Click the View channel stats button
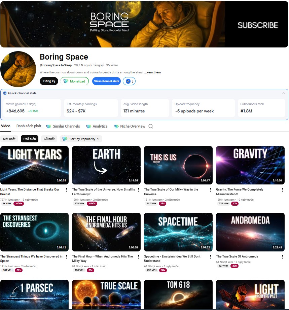The width and height of the screenshot is (289, 310). pos(106,81)
